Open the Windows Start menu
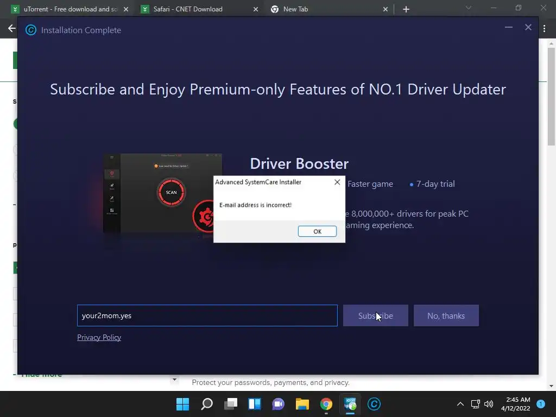 [x=182, y=404]
